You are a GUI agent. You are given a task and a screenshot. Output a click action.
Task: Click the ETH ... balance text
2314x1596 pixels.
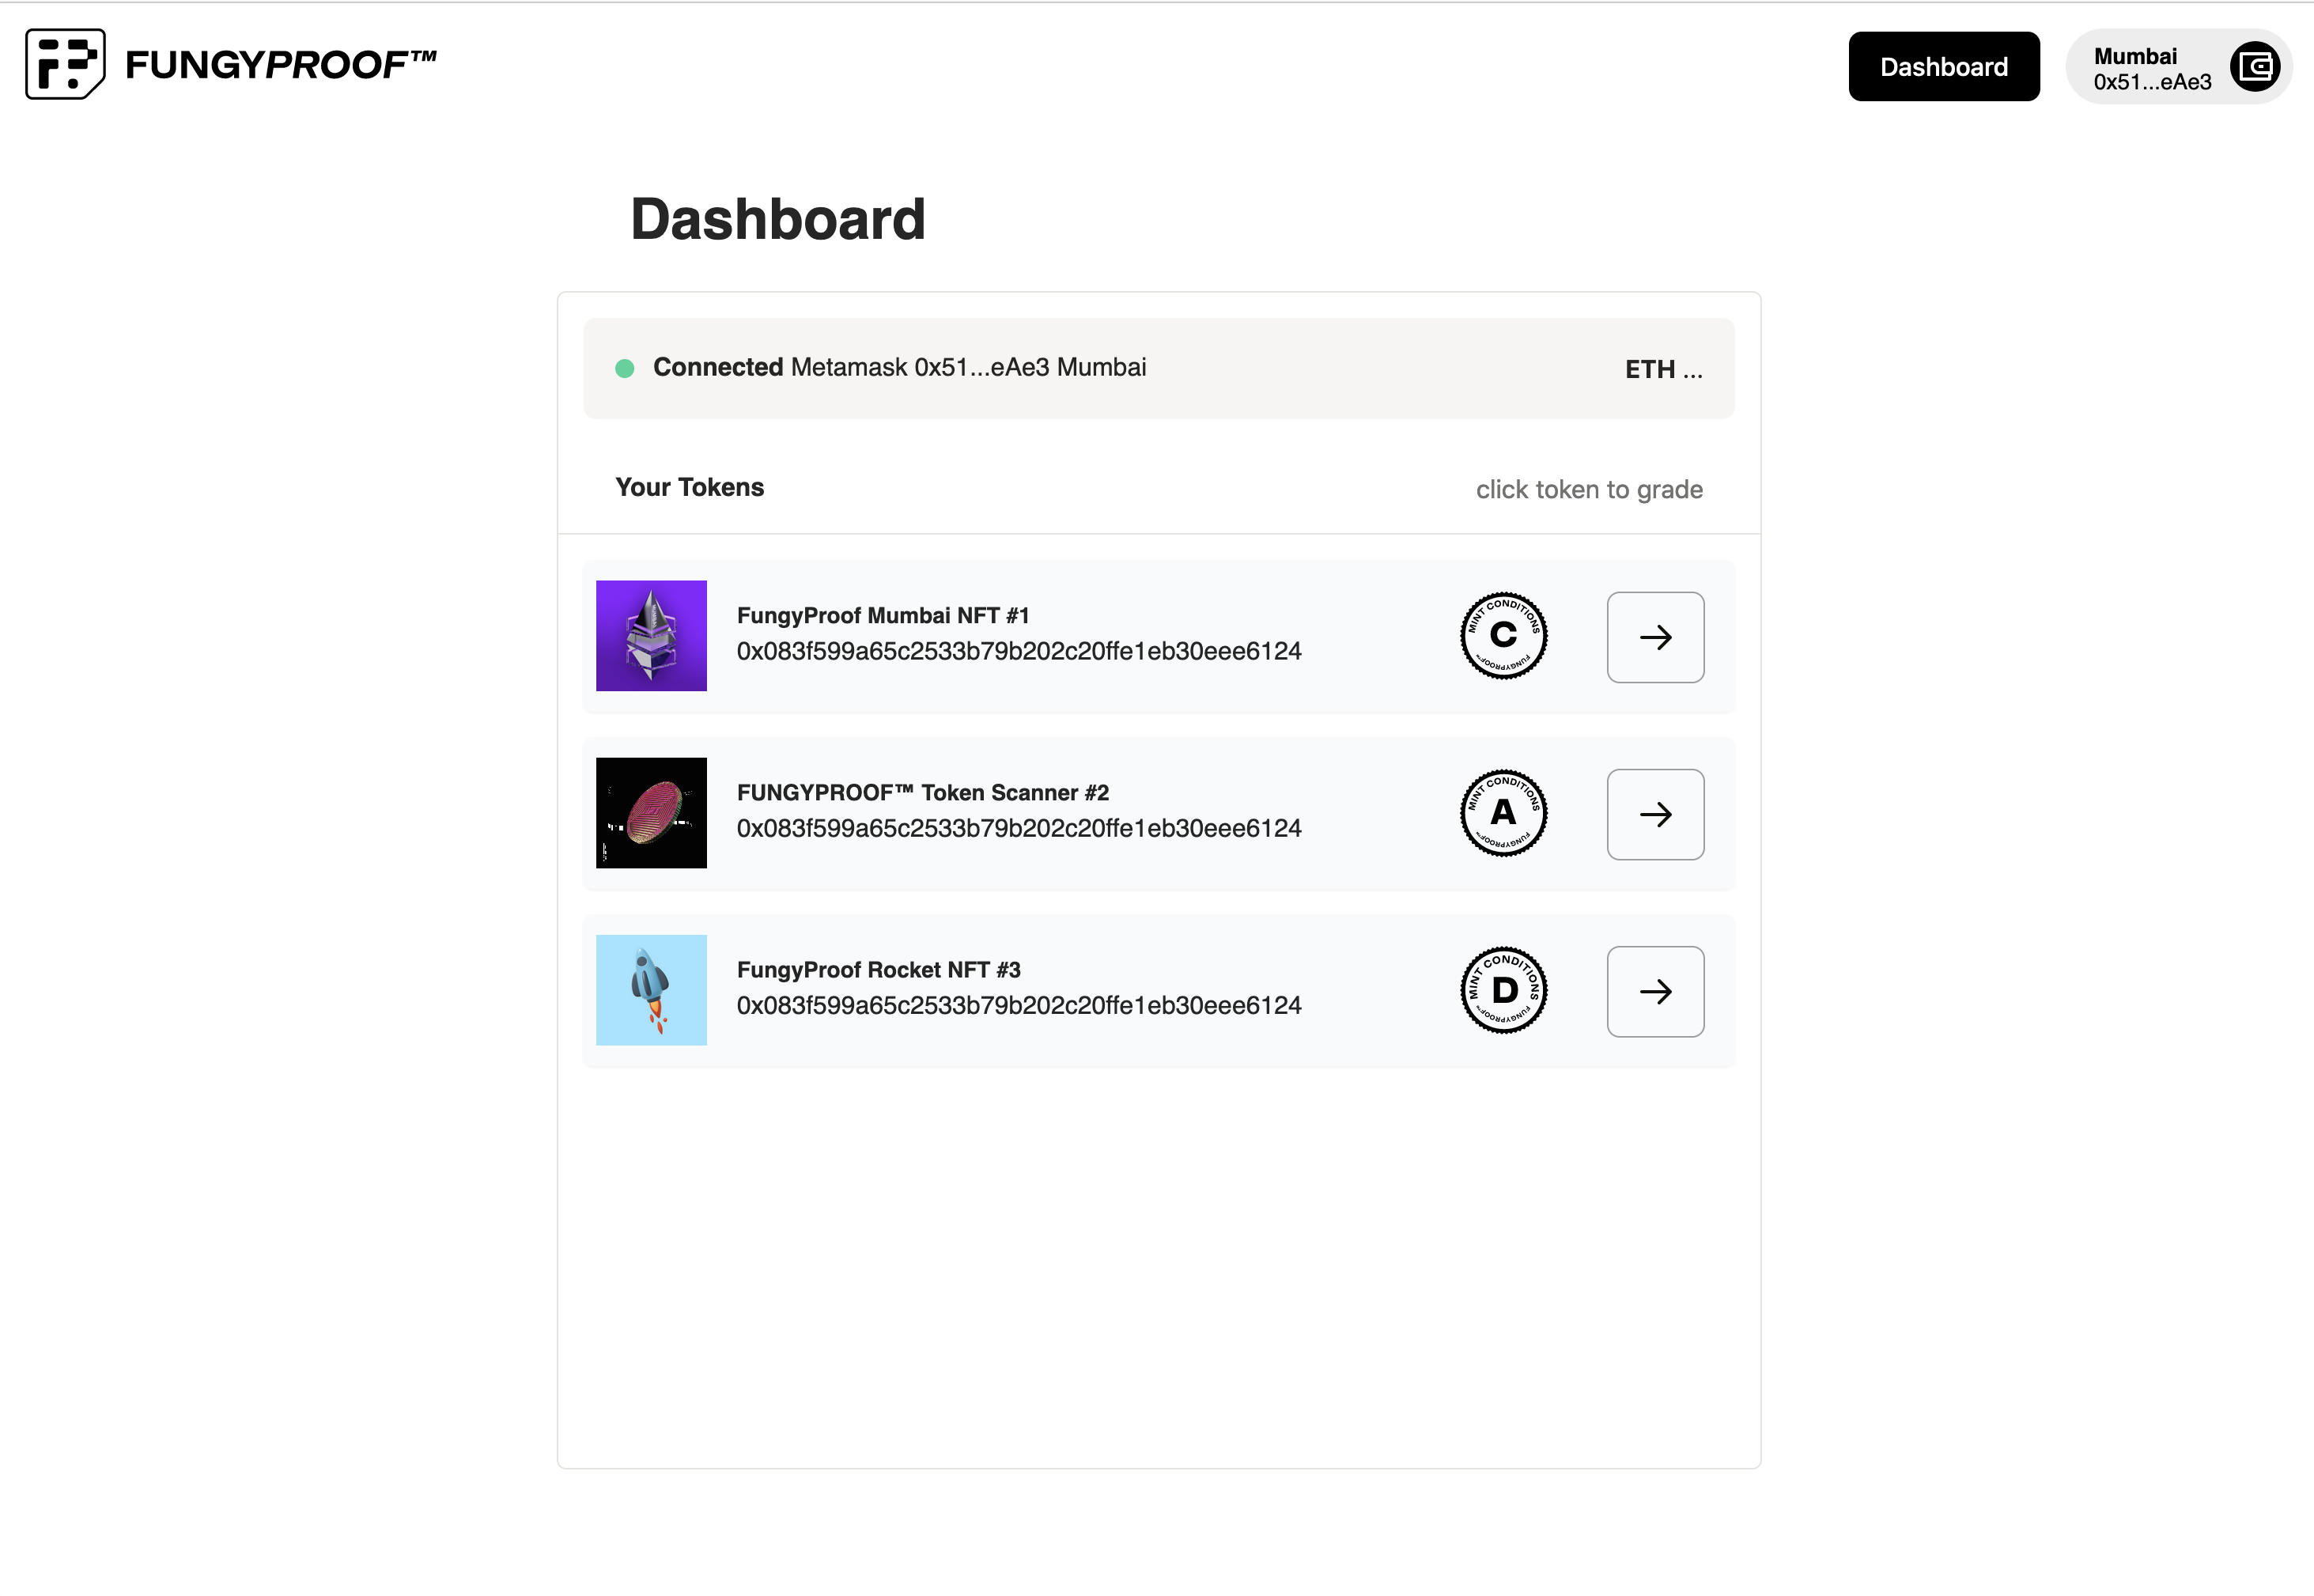1663,369
